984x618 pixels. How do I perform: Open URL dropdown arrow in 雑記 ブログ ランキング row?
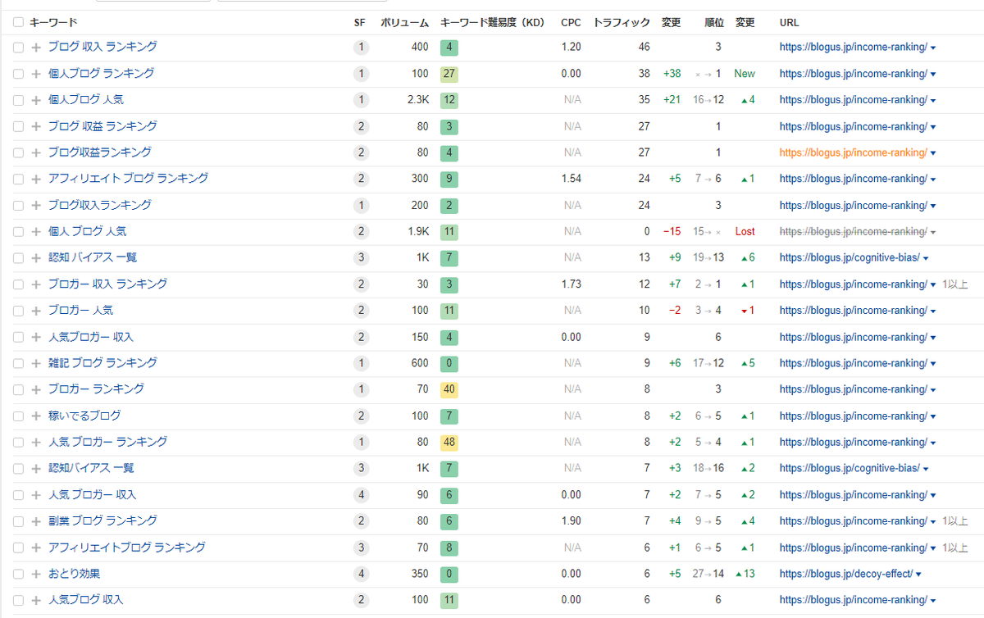pyautogui.click(x=933, y=363)
